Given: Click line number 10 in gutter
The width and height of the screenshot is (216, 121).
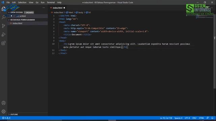Looking at the screenshot, I should tap(53, 44).
